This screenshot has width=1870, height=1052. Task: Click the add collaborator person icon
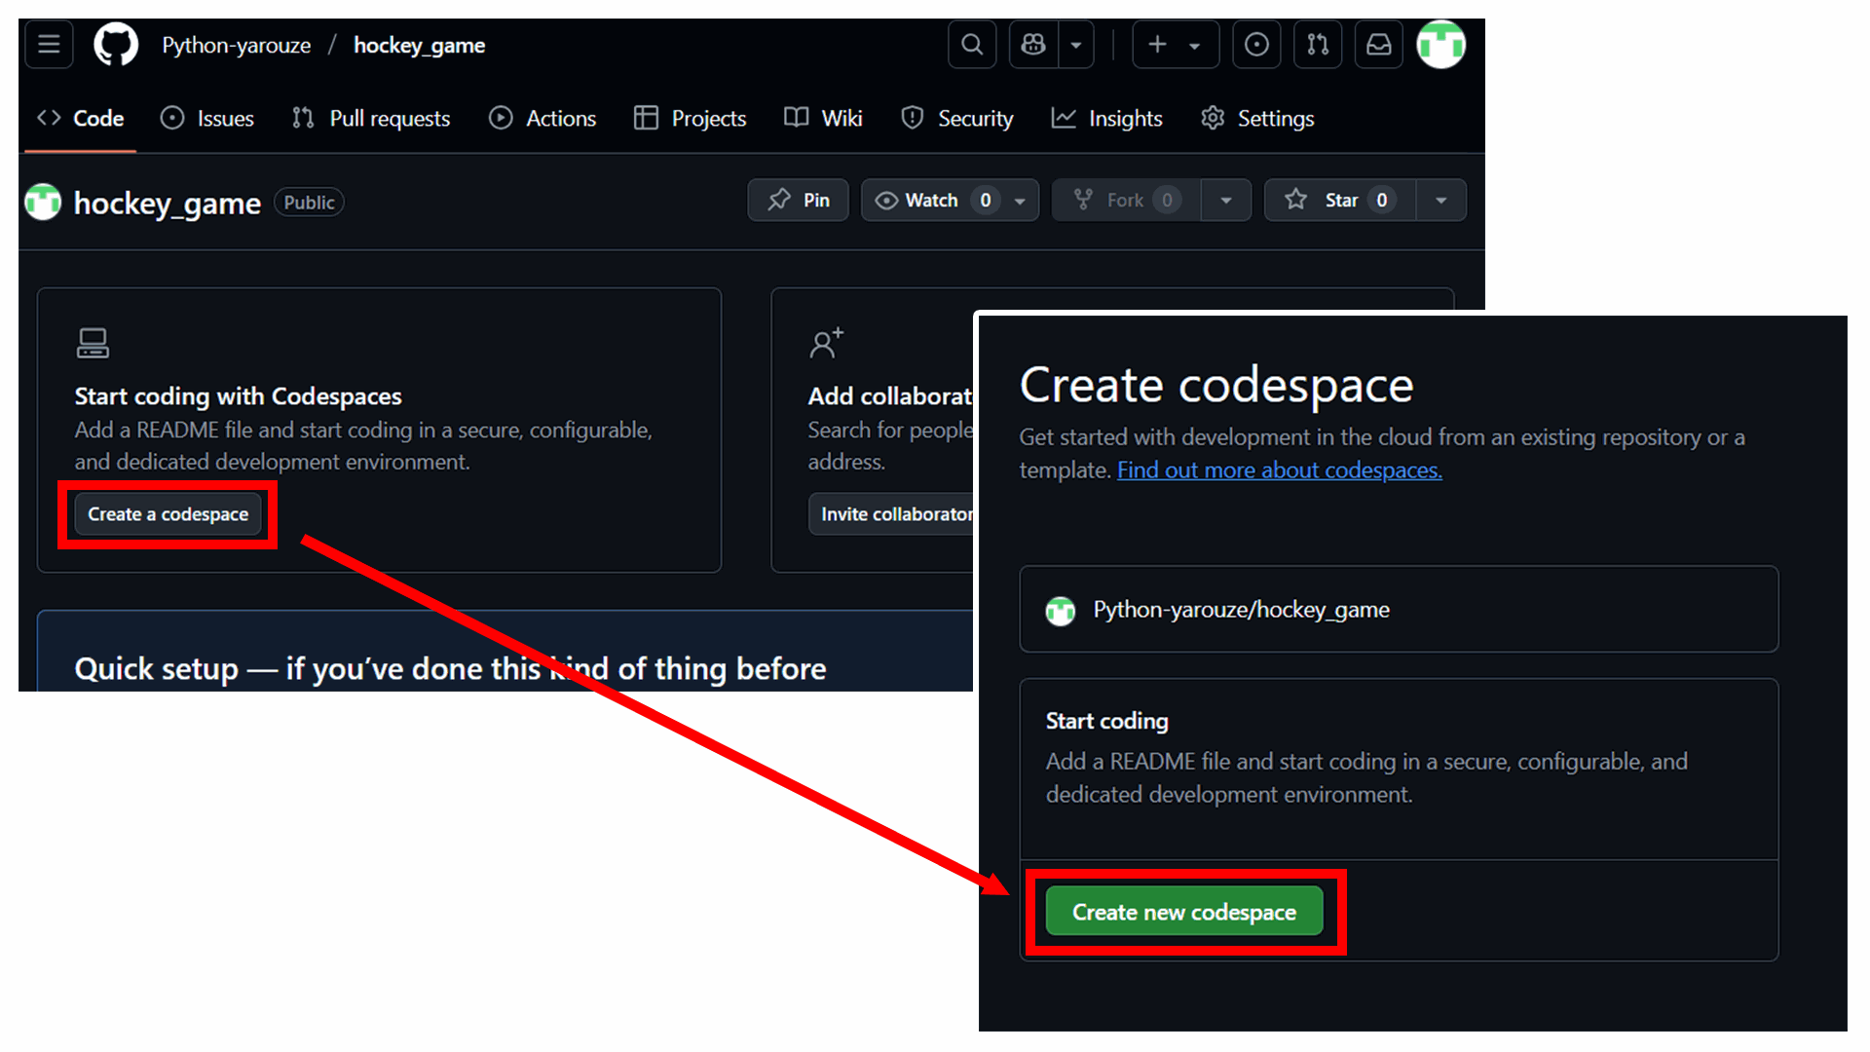826,343
